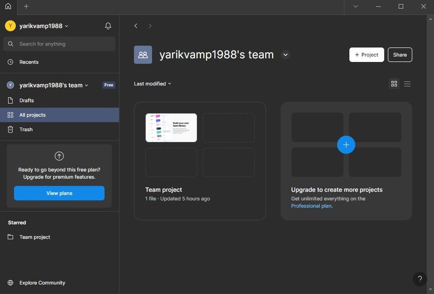Open the Team project file thumbnail

click(171, 128)
